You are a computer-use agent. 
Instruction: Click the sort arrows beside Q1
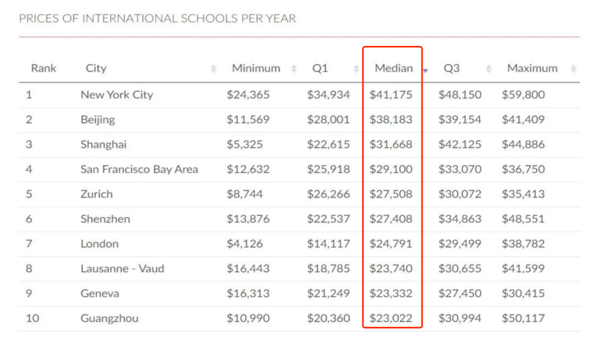coord(356,68)
